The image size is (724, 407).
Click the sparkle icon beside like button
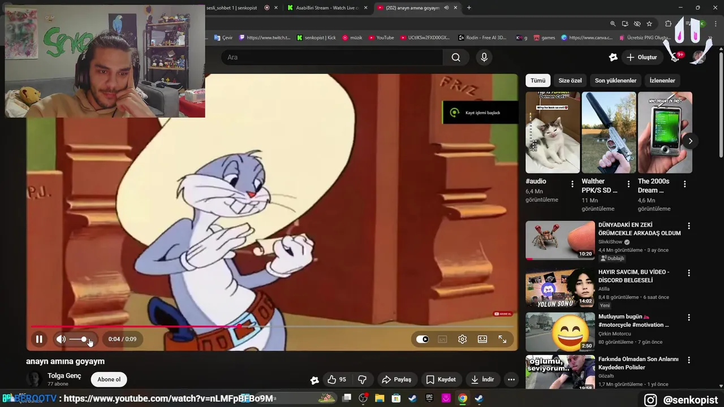pos(314,380)
